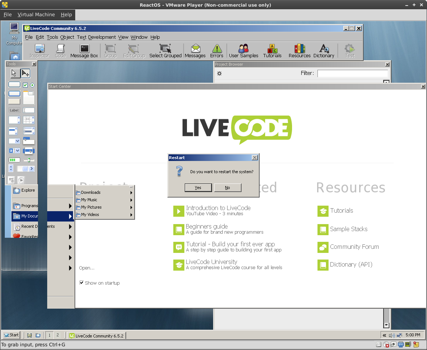Screen dimensions: 427x350
Task: Open the Dictionary toolbar icon
Action: tap(323, 51)
